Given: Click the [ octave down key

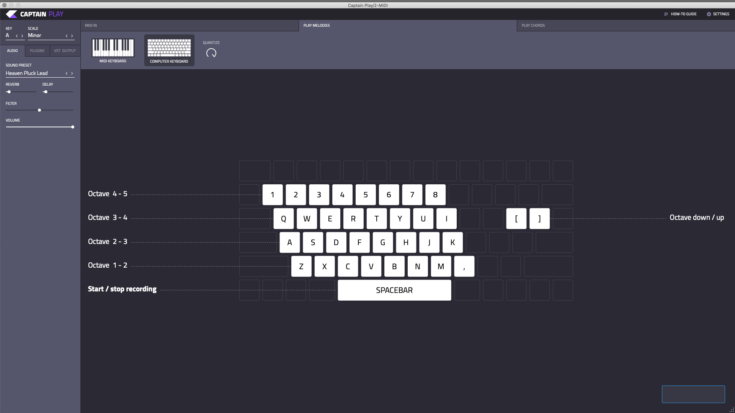Looking at the screenshot, I should tap(516, 219).
